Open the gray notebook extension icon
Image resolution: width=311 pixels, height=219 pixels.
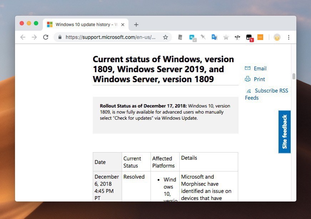180,37
